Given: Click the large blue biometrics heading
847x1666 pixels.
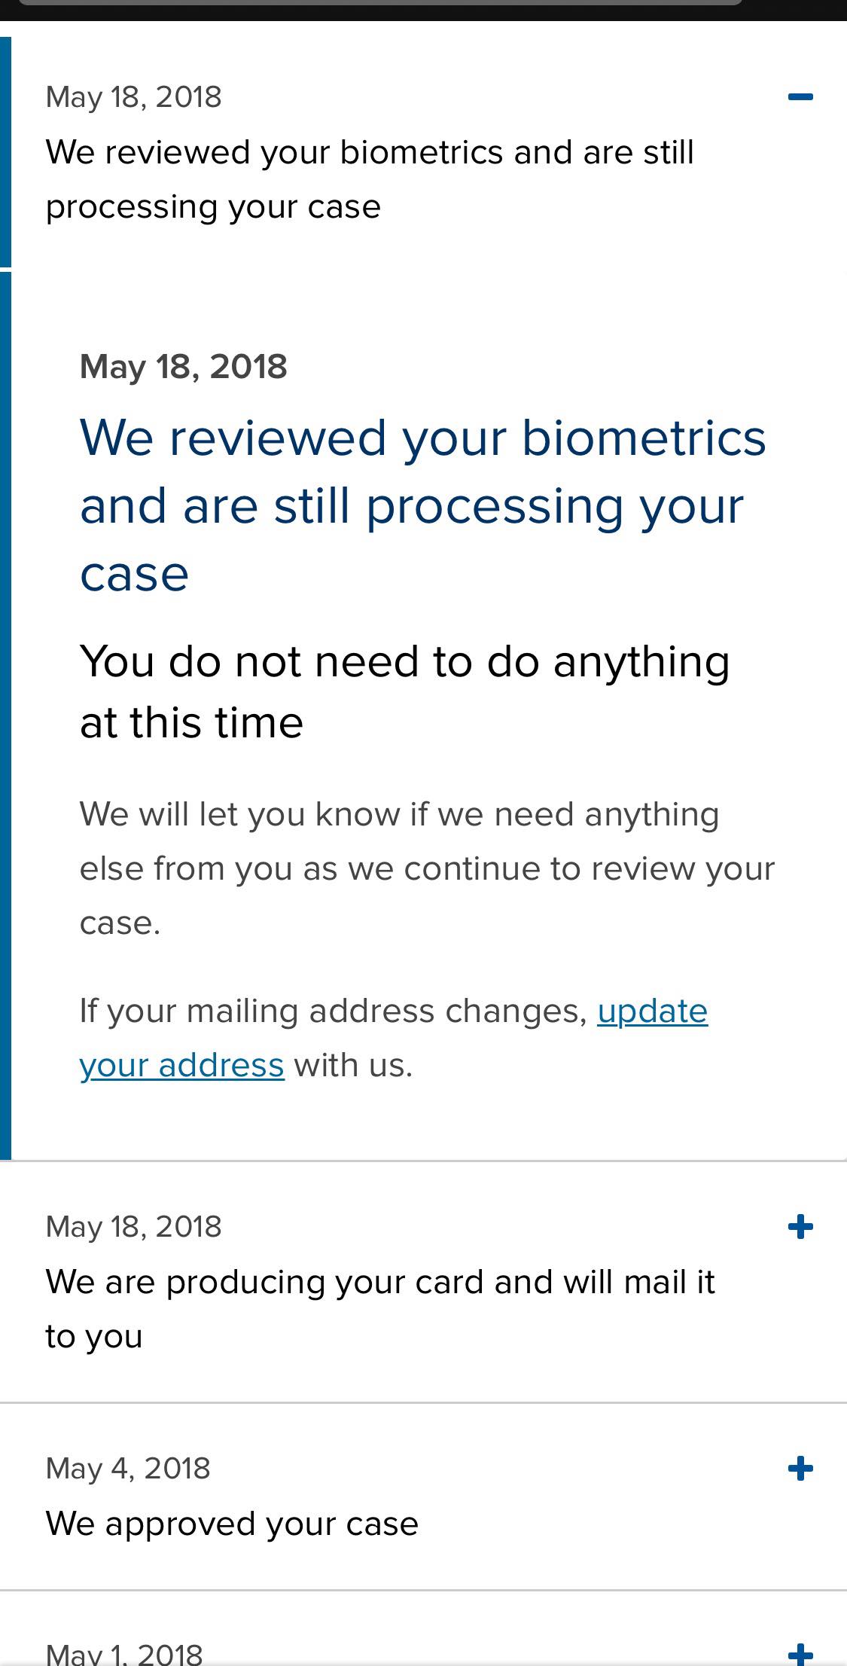Looking at the screenshot, I should click(x=422, y=505).
